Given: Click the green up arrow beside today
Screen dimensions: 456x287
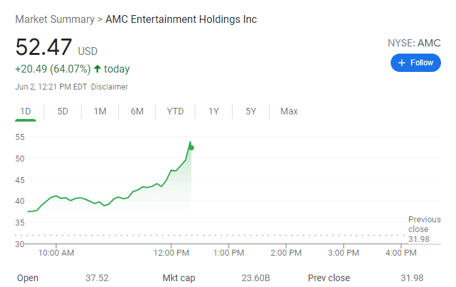Looking at the screenshot, I should click(x=98, y=69).
